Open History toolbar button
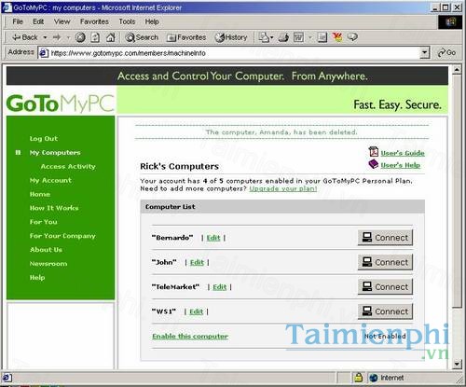The width and height of the screenshot is (466, 387). [231, 37]
